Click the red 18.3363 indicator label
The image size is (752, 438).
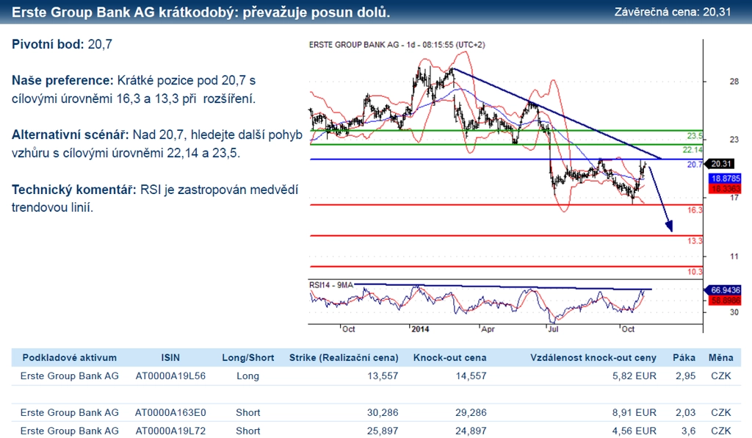click(725, 189)
